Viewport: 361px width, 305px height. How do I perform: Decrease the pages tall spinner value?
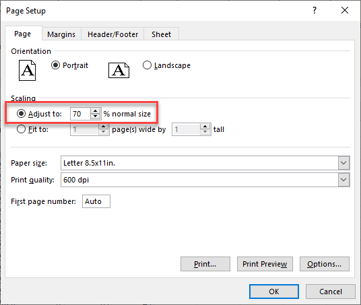(x=205, y=132)
